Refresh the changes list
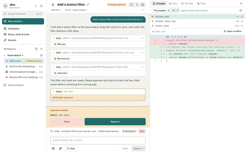245x153 pixels. click(241, 11)
